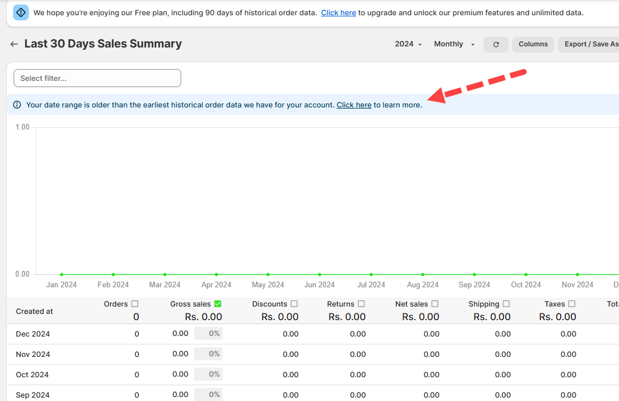619x401 pixels.
Task: Click the back arrow beside report title
Action: click(x=14, y=44)
